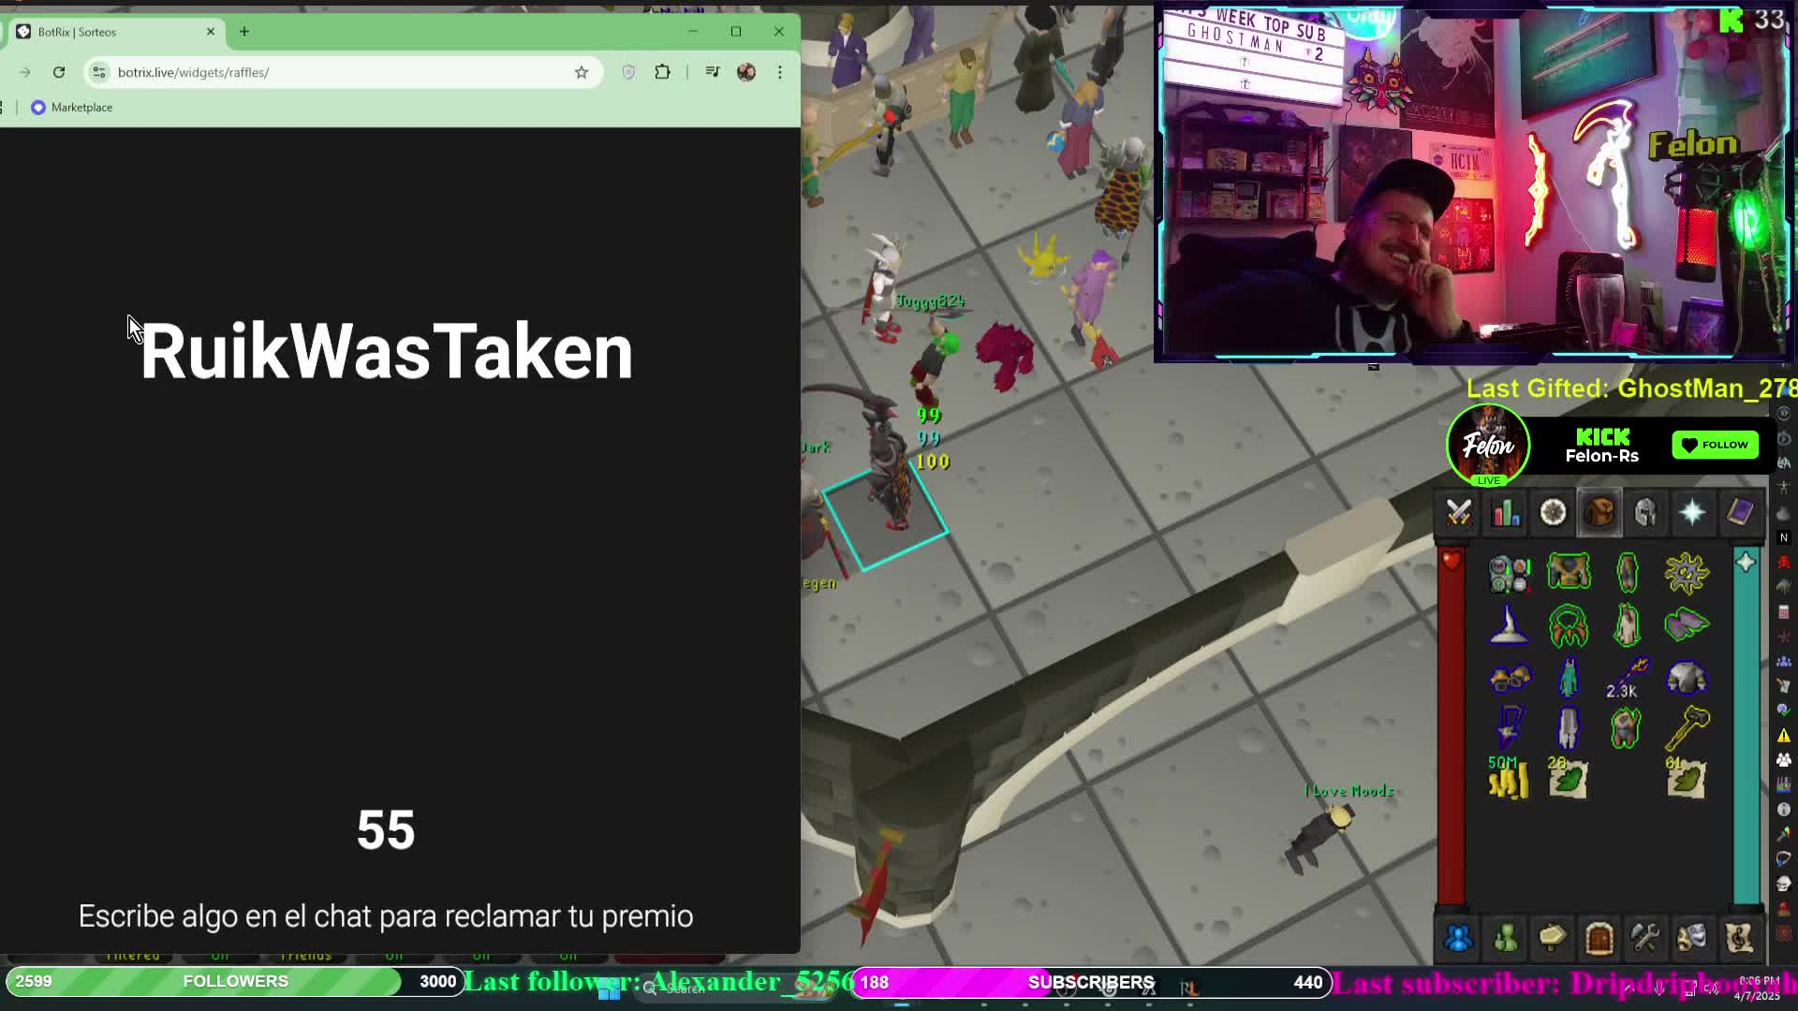Select the Inventory backpack tab
This screenshot has width=1798, height=1011.
tap(1599, 513)
